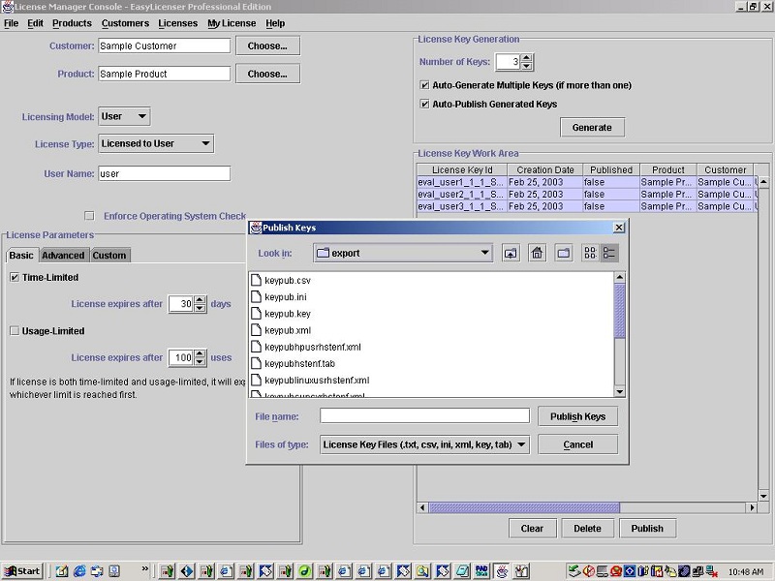Increase the license expiry uses count
The width and height of the screenshot is (775, 581).
[200, 353]
